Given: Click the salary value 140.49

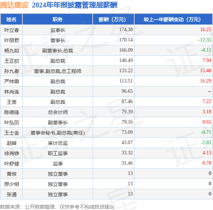Looking at the screenshot, I should tap(126, 60).
